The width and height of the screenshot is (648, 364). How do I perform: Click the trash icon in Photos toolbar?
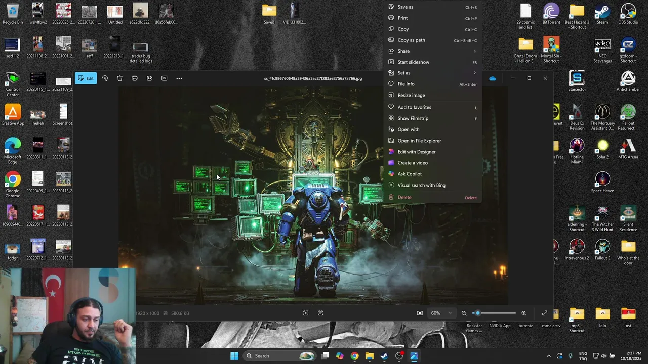tap(119, 78)
